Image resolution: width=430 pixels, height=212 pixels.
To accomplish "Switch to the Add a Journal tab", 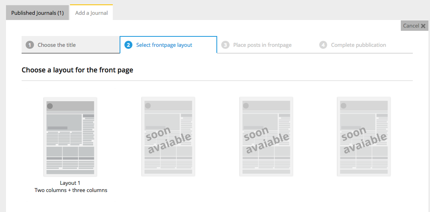I will pyautogui.click(x=91, y=13).
